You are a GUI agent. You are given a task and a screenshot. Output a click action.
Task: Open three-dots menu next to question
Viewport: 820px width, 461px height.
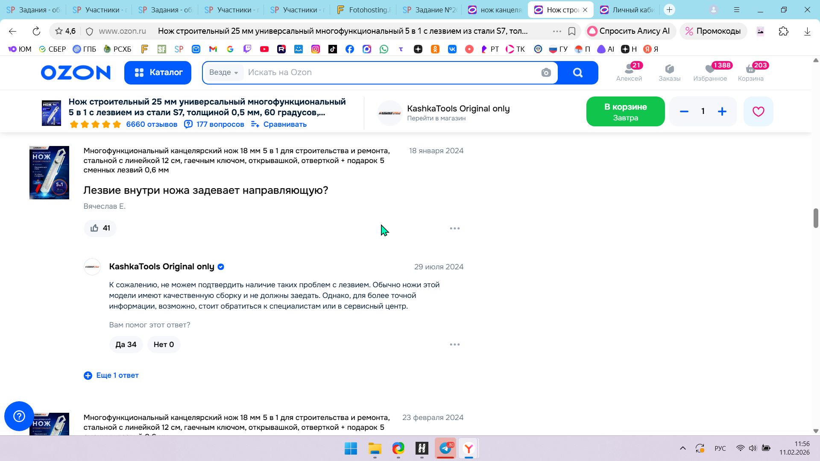pyautogui.click(x=454, y=228)
